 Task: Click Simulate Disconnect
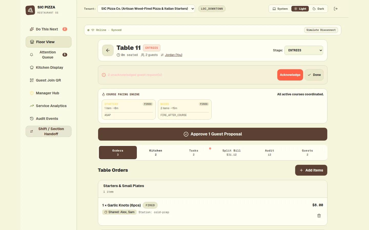click(x=321, y=30)
